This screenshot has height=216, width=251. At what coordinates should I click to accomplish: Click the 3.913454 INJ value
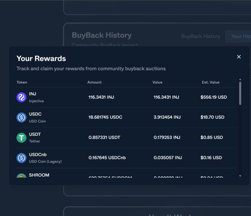167,117
